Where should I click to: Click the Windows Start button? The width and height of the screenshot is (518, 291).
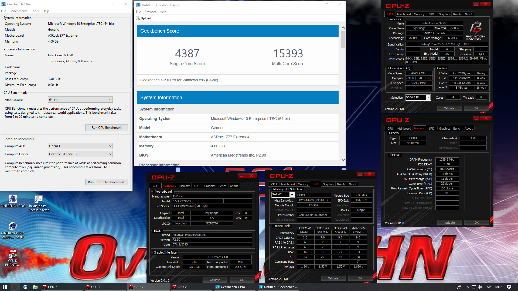point(5,287)
